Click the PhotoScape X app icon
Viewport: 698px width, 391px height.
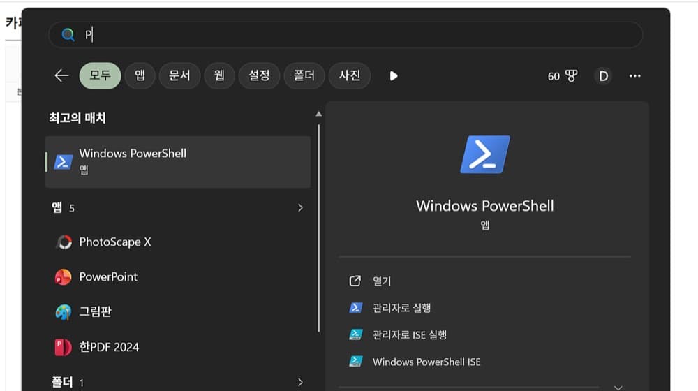coord(64,242)
